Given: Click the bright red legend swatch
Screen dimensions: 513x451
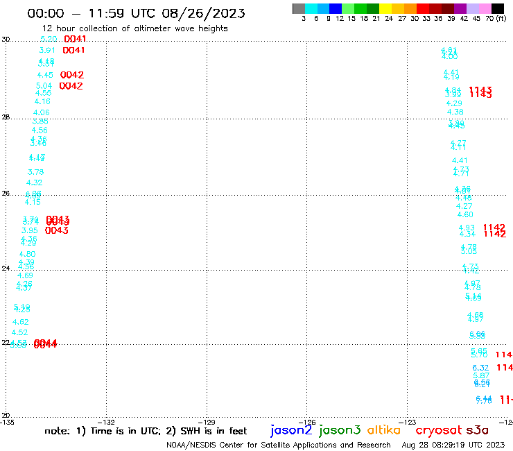Looking at the screenshot, I should click(x=423, y=8).
